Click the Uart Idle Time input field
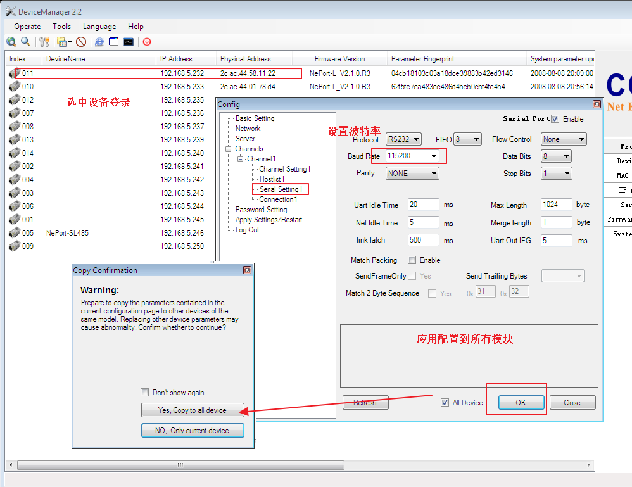Image resolution: width=632 pixels, height=487 pixels. [423, 205]
